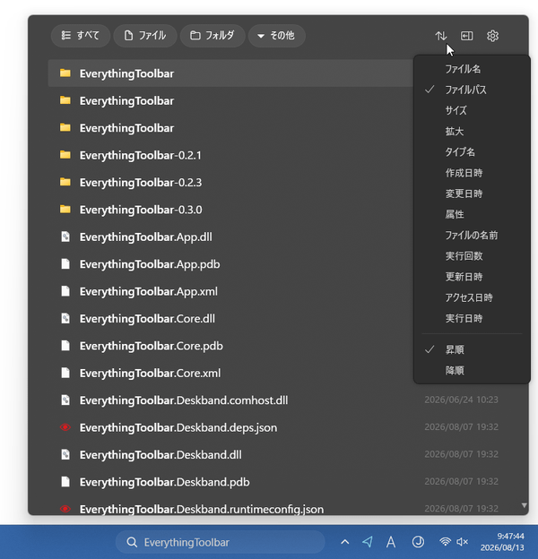
Task: Switch IME input mode A
Action: tap(391, 542)
